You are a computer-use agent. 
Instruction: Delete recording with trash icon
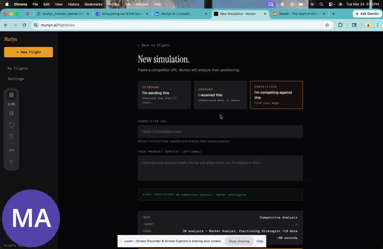coord(11,136)
